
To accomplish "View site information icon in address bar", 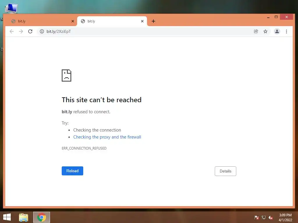I will pos(42,31).
